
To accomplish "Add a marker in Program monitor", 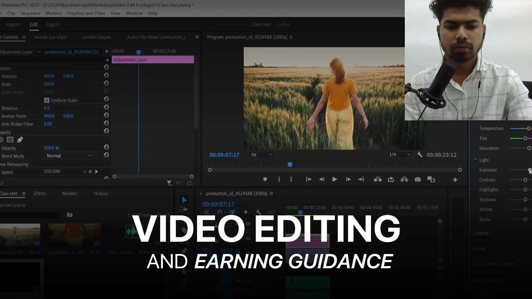I will click(x=265, y=179).
